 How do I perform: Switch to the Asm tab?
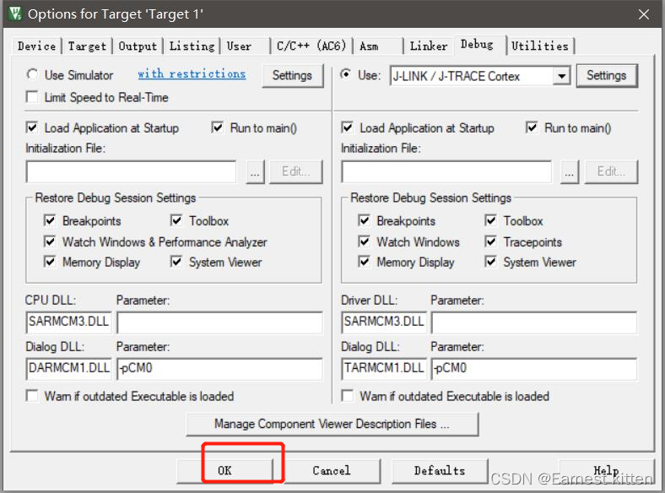369,46
